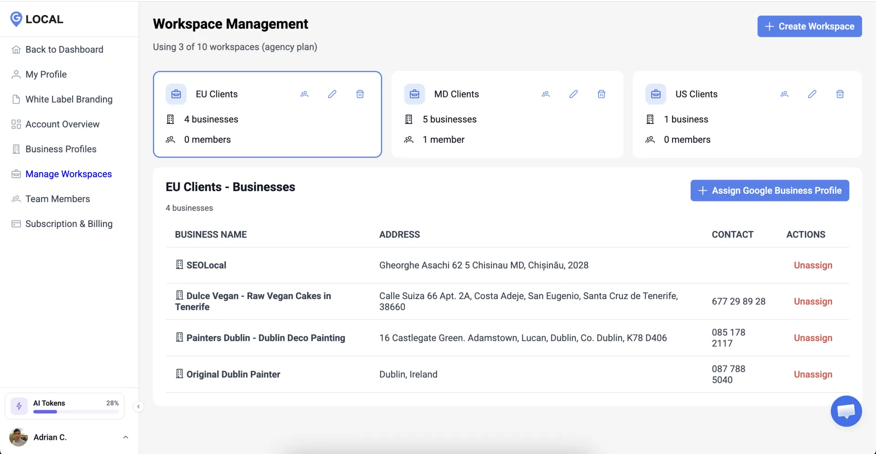
Task: Click the Original Dublin Painter name
Action: (x=233, y=374)
